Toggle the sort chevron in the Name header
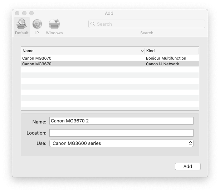Image resolution: width=220 pixels, height=192 pixels. tap(142, 51)
